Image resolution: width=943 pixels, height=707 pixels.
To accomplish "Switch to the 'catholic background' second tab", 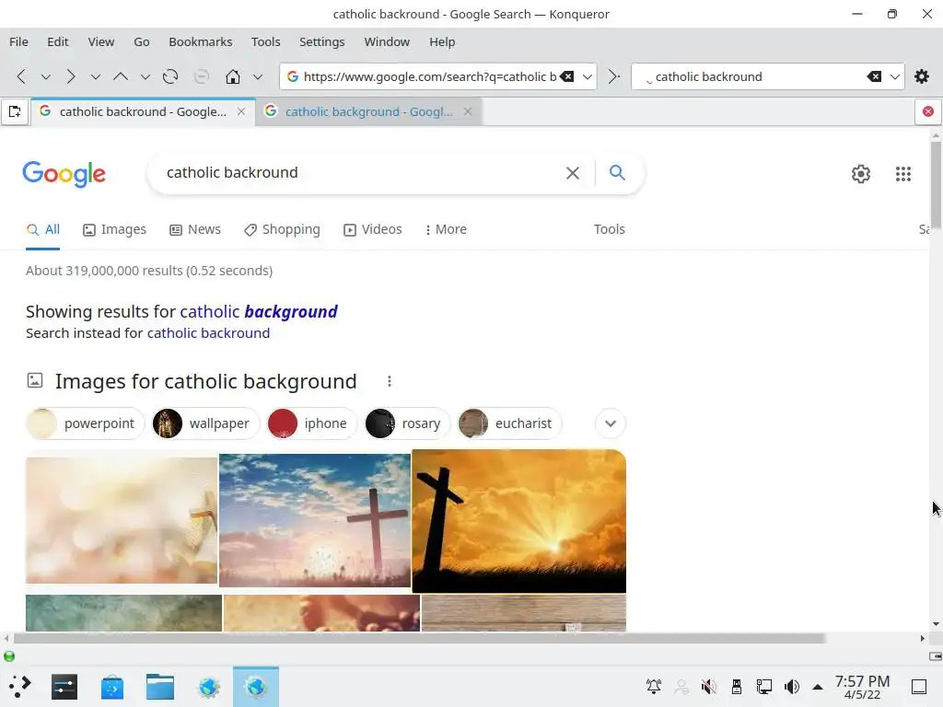I will pyautogui.click(x=368, y=111).
